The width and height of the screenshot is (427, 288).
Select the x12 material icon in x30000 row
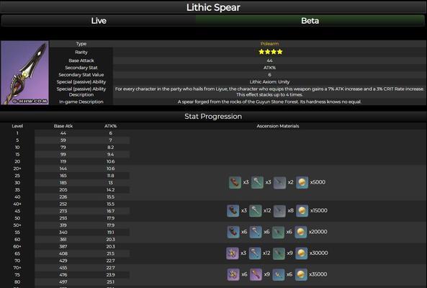pos(255,253)
